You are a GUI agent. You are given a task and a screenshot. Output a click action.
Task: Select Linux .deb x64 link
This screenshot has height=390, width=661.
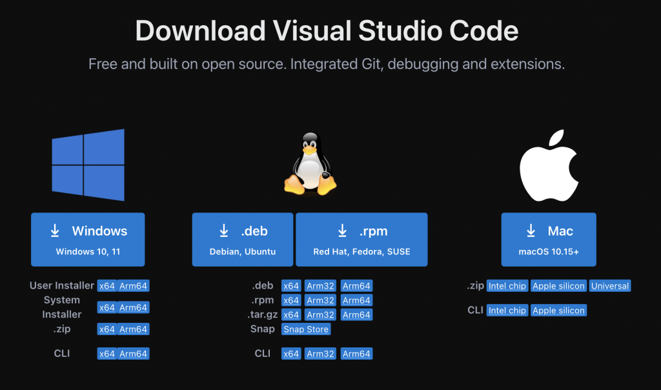(x=291, y=286)
